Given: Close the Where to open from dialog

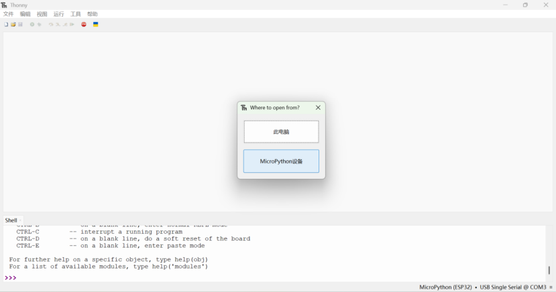Looking at the screenshot, I should coord(318,108).
